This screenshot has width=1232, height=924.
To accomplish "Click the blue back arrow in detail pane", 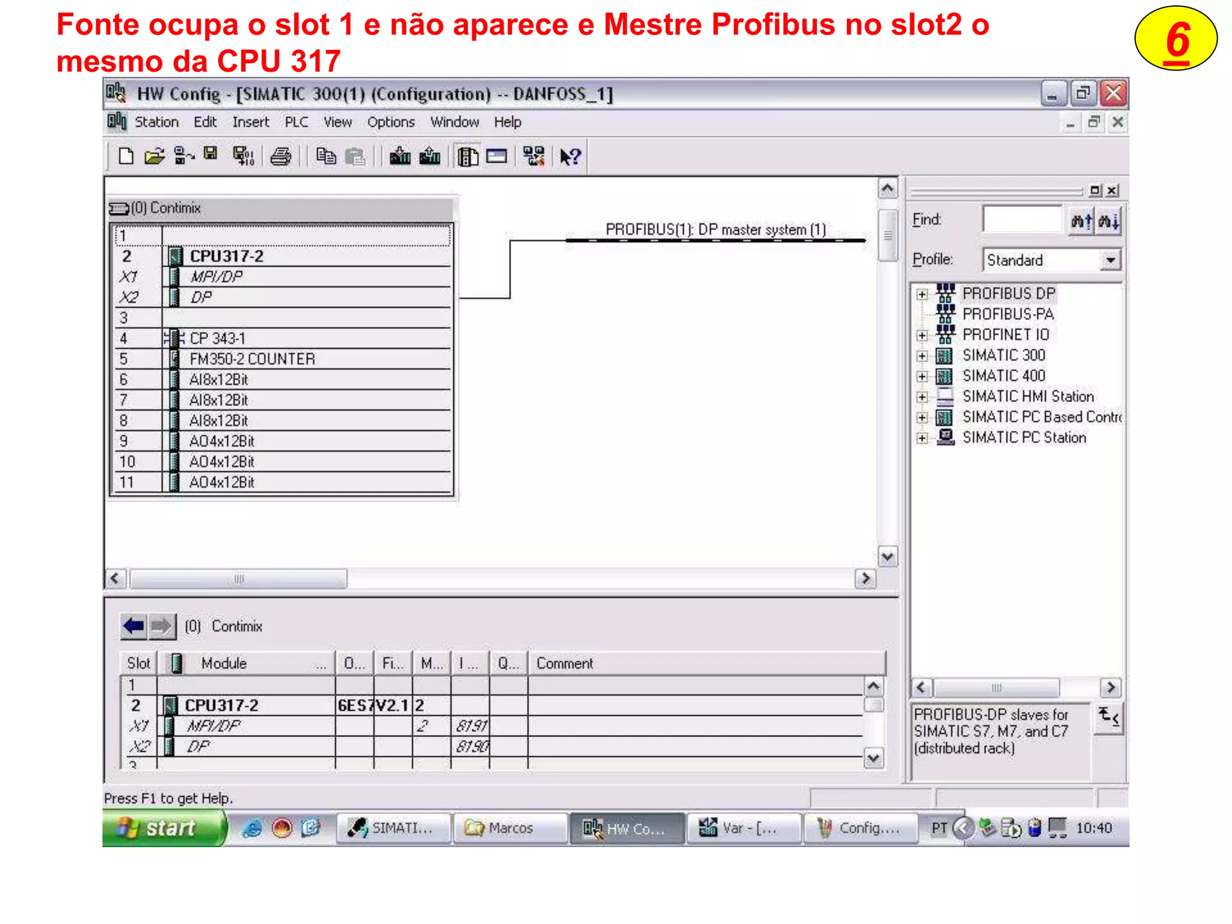I will pos(133,626).
